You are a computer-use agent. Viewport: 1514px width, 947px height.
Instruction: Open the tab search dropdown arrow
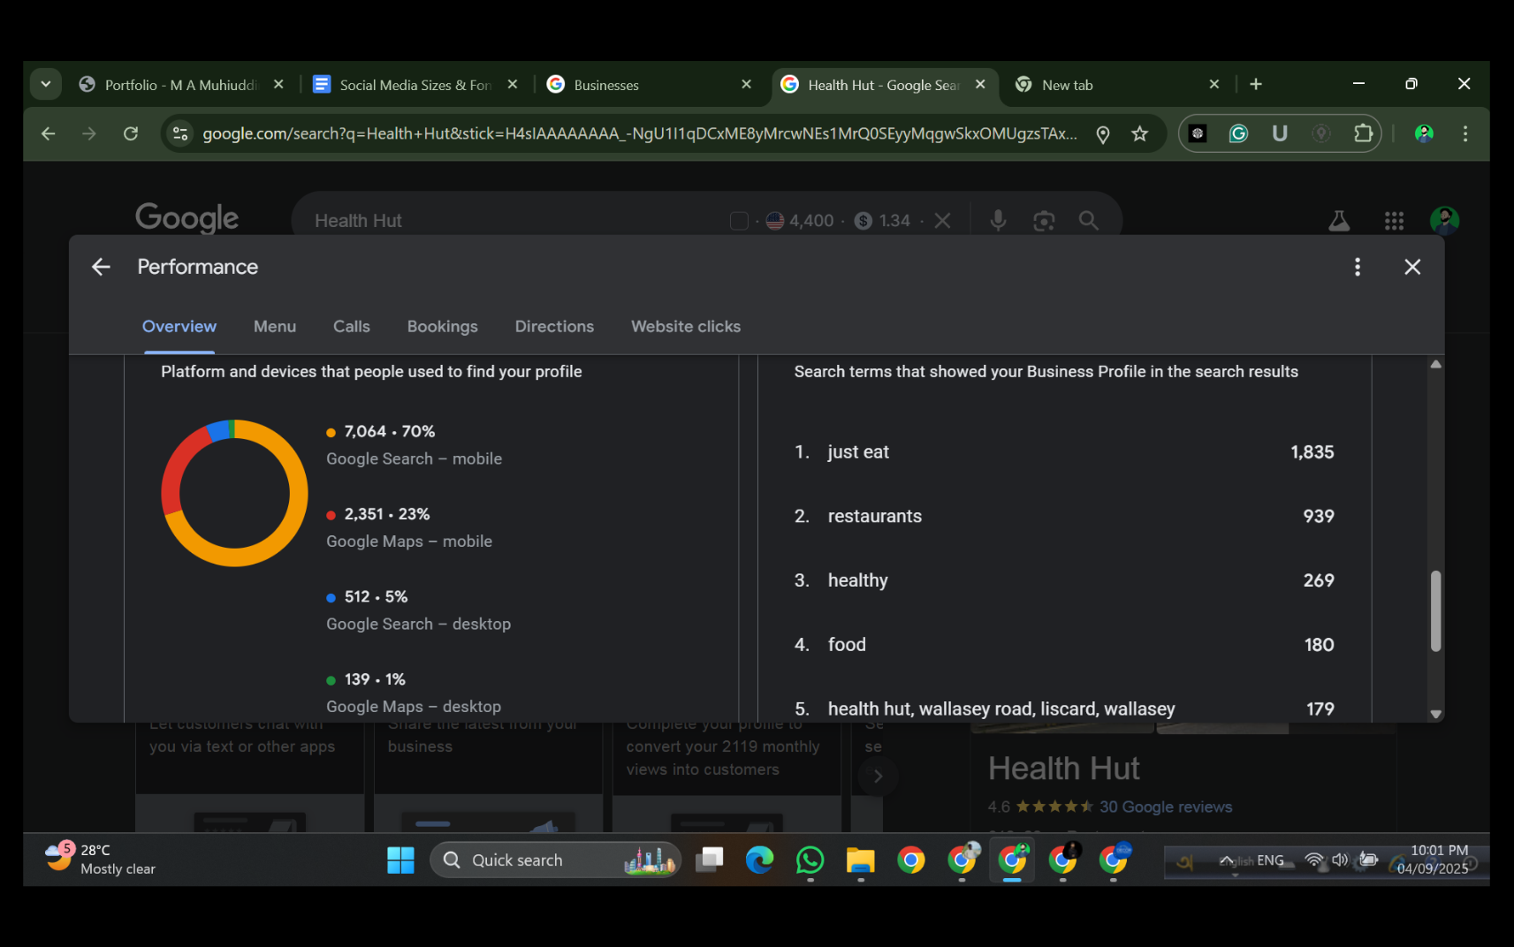pos(46,85)
